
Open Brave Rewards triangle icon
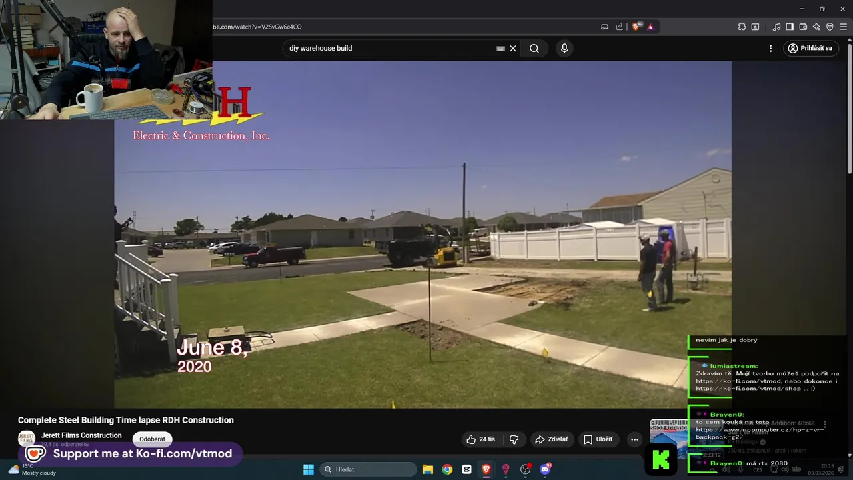[x=650, y=27]
